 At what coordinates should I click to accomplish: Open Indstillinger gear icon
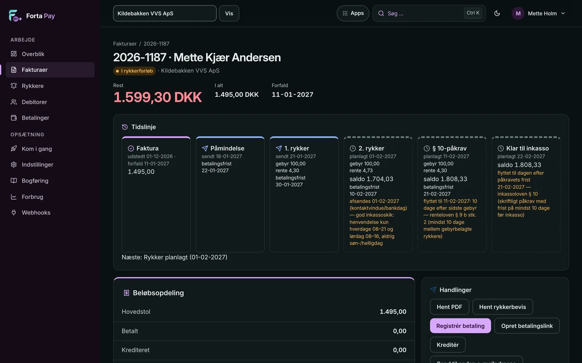14,165
